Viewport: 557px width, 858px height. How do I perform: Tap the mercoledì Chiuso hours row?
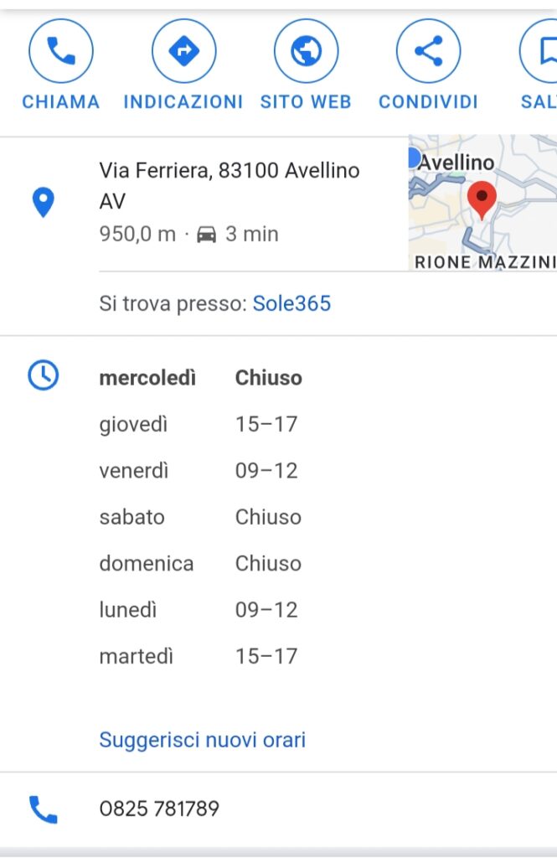(201, 378)
